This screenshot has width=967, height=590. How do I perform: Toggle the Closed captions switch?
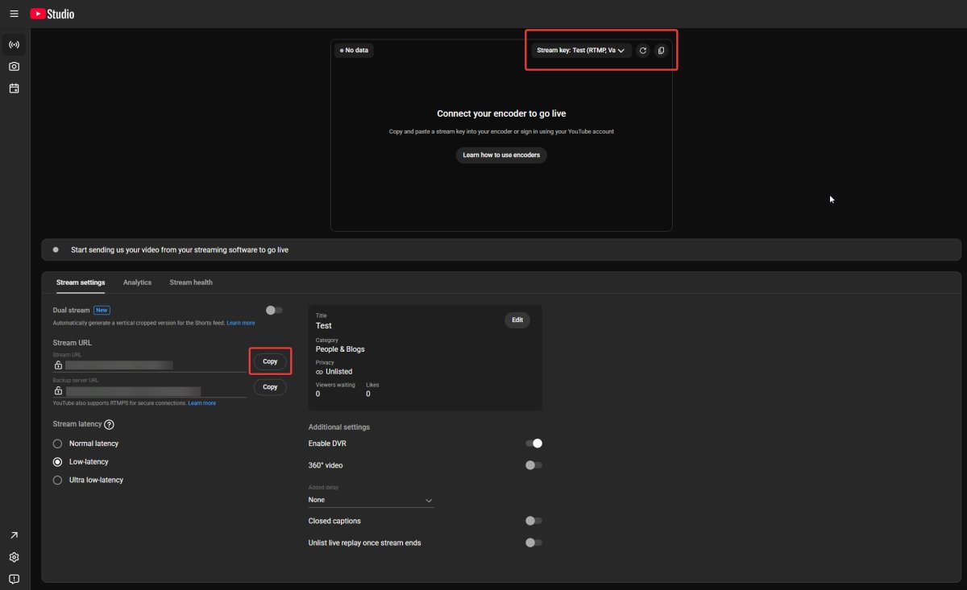(x=533, y=521)
